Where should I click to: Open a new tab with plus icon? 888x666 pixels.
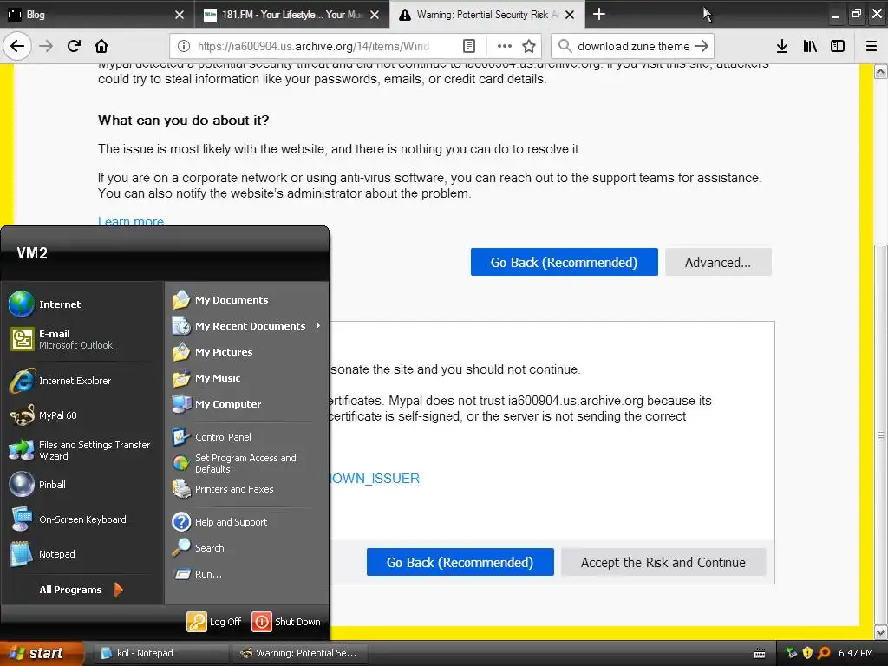click(599, 14)
